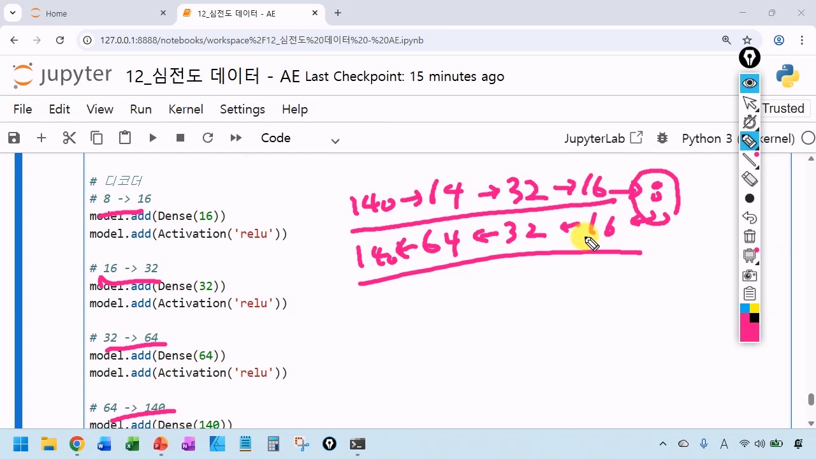Insert a new cell below with the plus icon
The width and height of the screenshot is (816, 459).
coord(41,138)
